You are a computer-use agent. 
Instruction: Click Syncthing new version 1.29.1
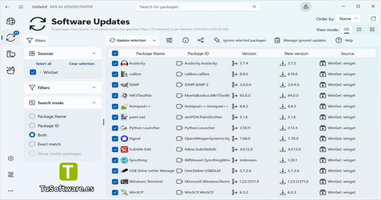click(x=292, y=160)
